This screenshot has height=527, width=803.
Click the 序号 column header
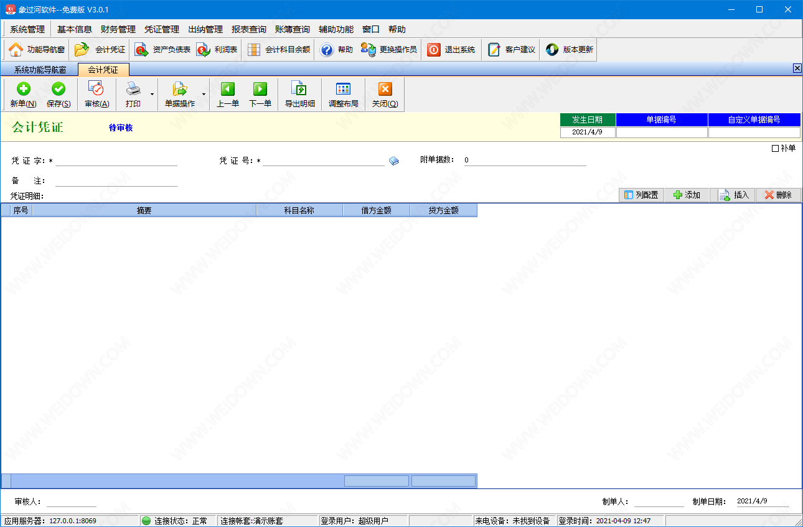coord(21,210)
